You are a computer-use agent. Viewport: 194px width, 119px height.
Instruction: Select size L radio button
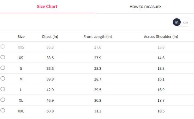3,89
